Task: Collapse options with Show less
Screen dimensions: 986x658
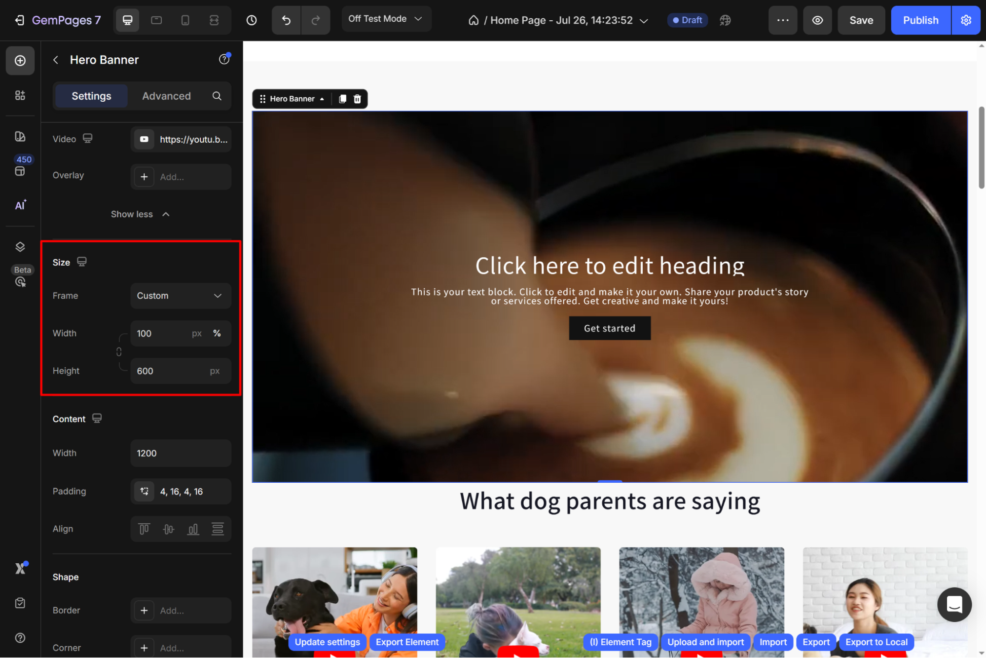Action: (x=140, y=214)
